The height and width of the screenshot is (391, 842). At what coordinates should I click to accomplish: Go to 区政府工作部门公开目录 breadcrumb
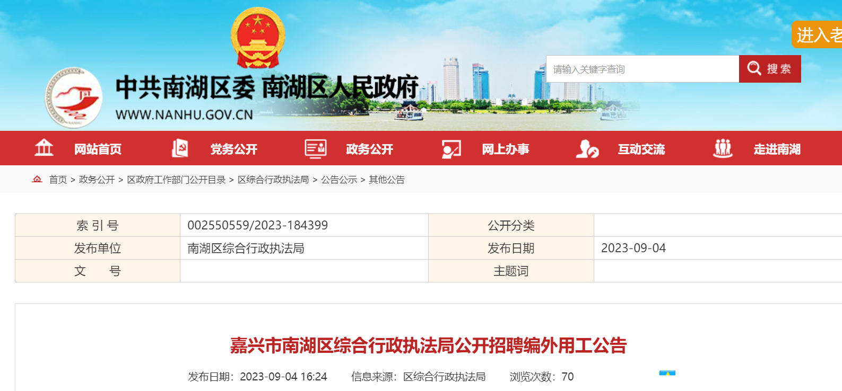(177, 180)
